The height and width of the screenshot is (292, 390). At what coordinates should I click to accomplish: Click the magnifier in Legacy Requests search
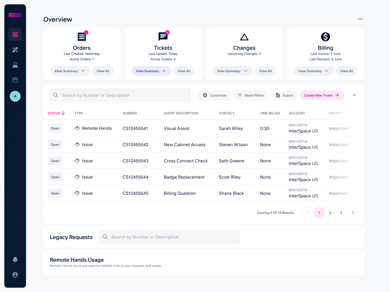[x=105, y=237]
